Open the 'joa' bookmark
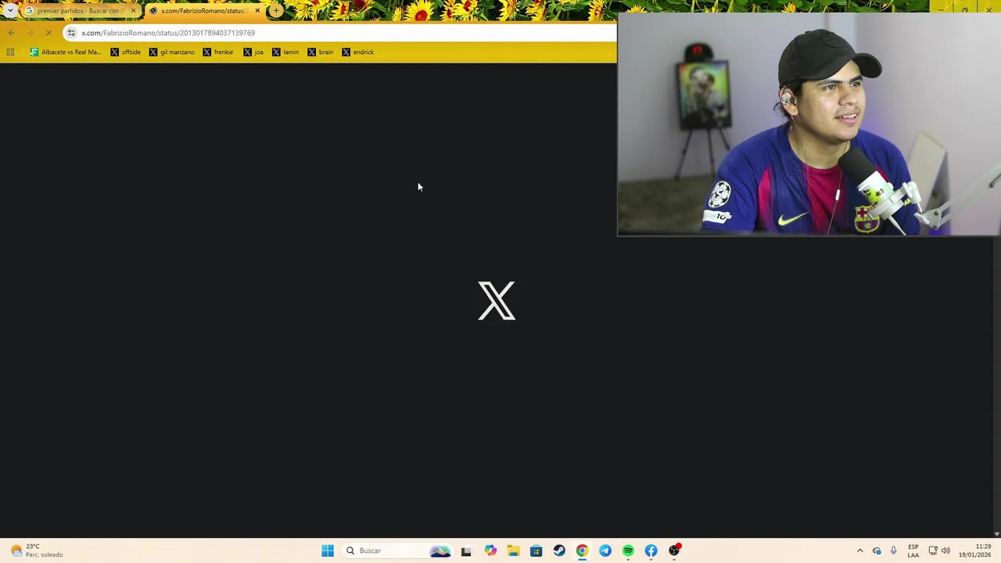Viewport: 1001px width, 563px height. click(x=253, y=52)
